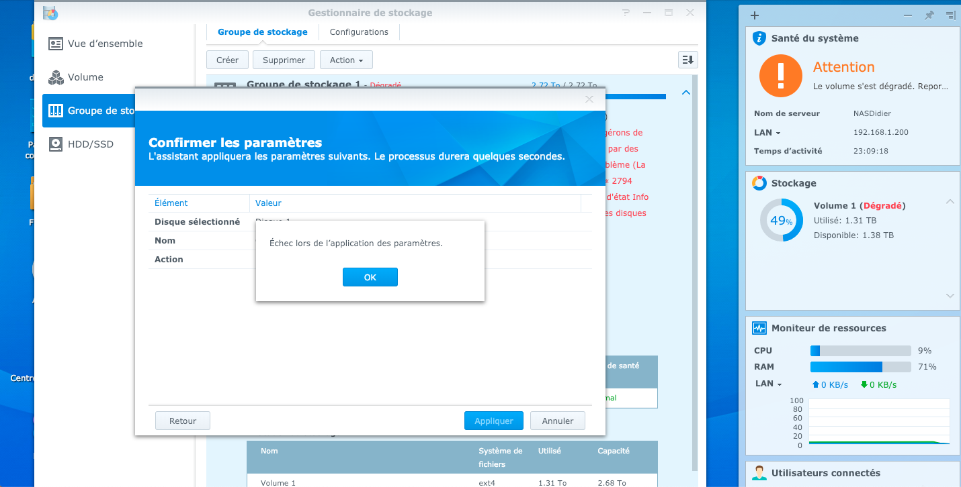The width and height of the screenshot is (961, 487).
Task: Open help question mark in Storage Manager
Action: coord(626,13)
